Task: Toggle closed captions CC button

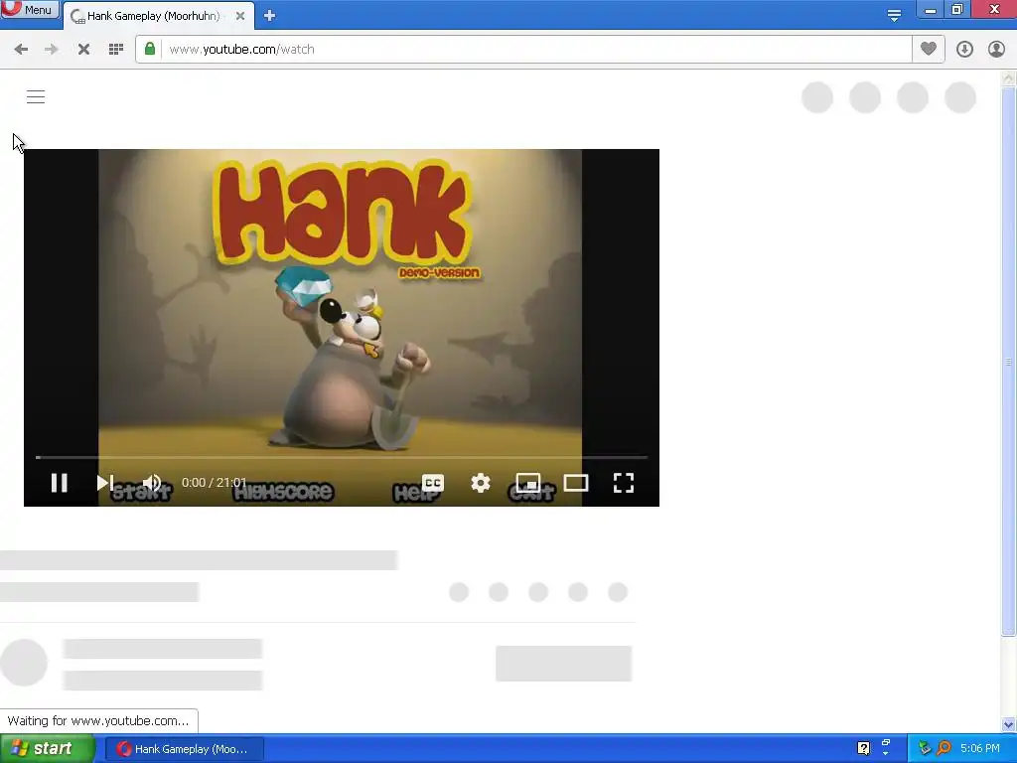Action: tap(433, 483)
